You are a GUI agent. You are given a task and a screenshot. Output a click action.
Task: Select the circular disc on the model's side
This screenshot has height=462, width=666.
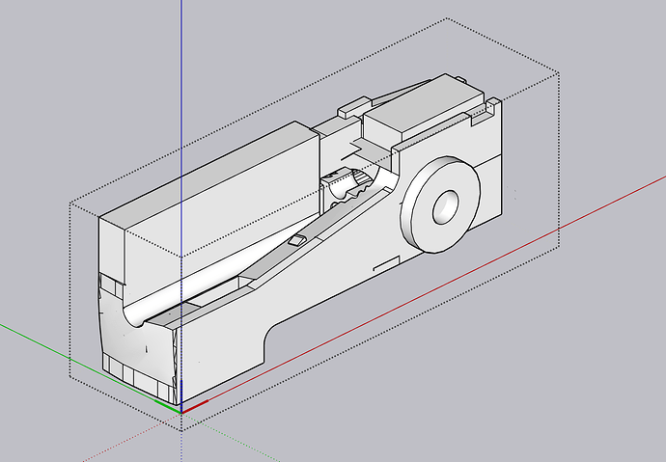click(440, 204)
